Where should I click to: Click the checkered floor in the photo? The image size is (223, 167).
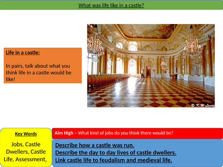click(151, 94)
